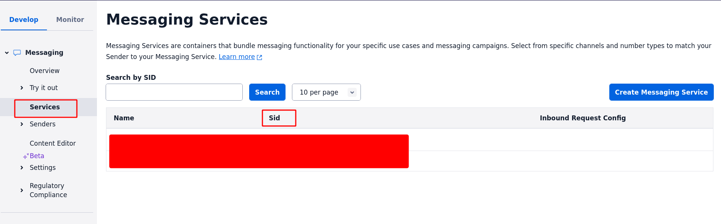
Task: Expand the Regulatory Compliance submenu
Action: 22,190
